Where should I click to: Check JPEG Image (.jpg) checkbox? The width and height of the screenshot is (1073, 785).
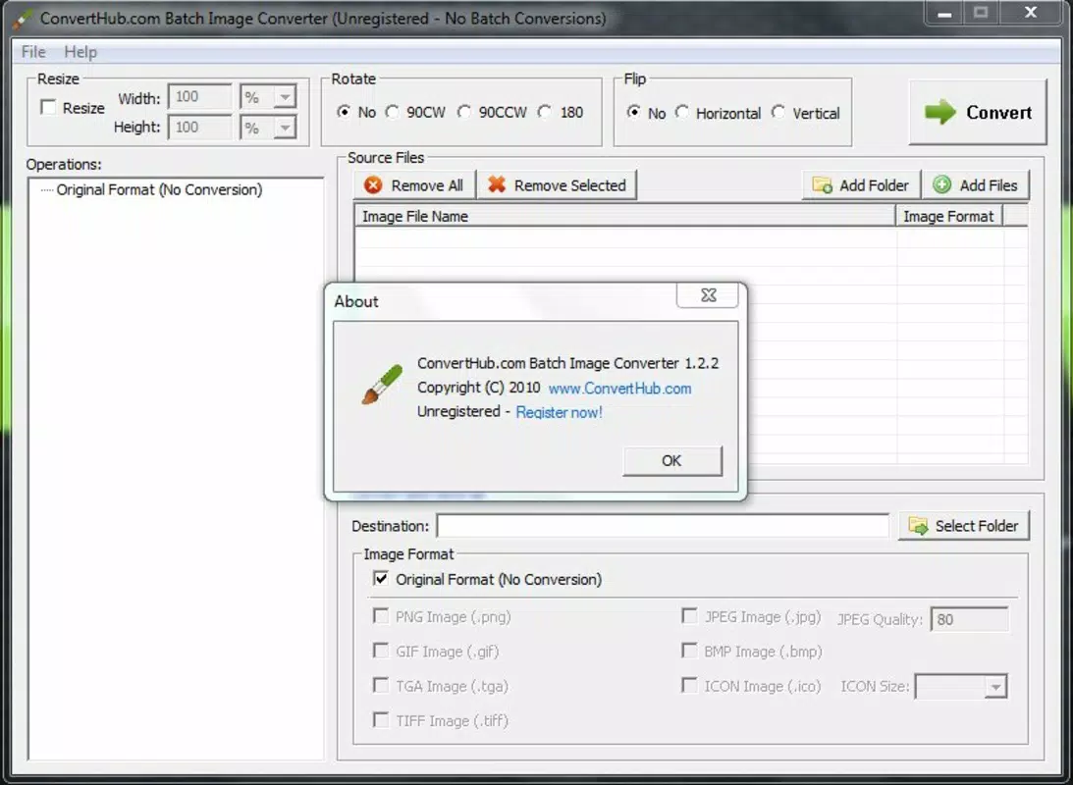(x=690, y=616)
